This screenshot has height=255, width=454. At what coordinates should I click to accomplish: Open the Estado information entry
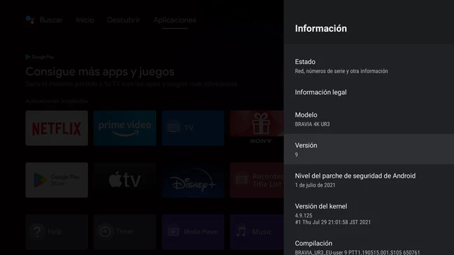(x=369, y=66)
